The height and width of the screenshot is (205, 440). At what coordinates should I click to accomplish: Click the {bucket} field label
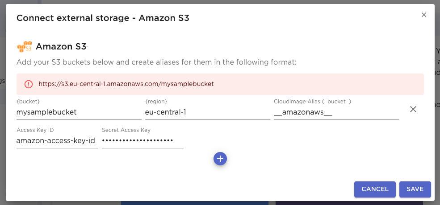click(x=28, y=102)
